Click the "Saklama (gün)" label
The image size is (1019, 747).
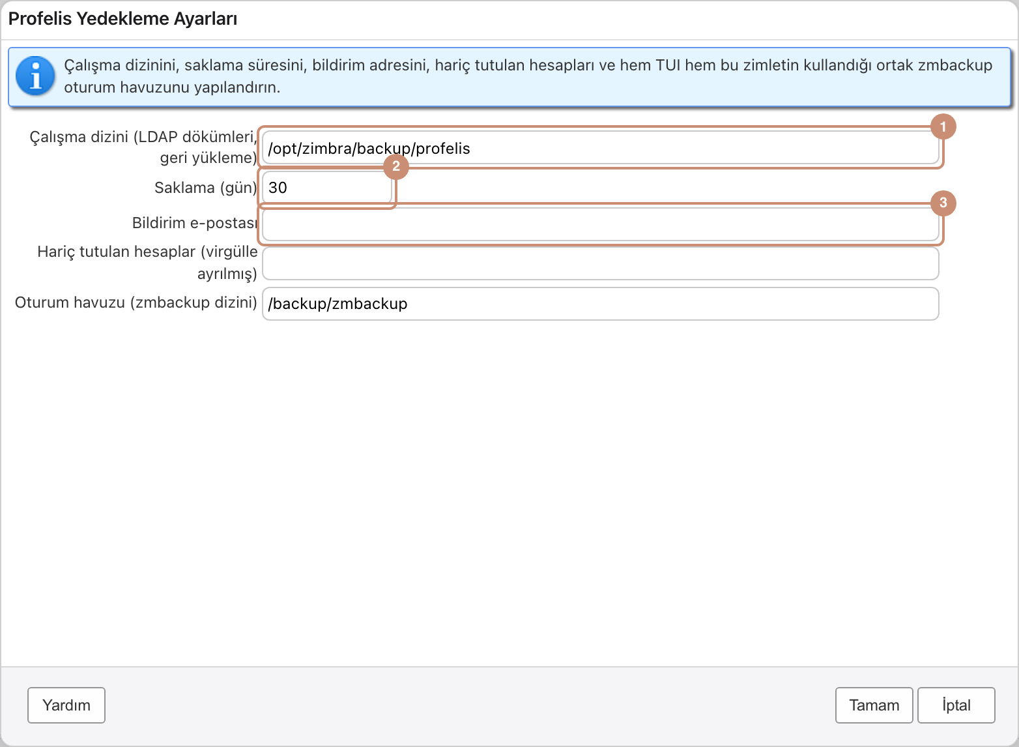click(x=206, y=188)
